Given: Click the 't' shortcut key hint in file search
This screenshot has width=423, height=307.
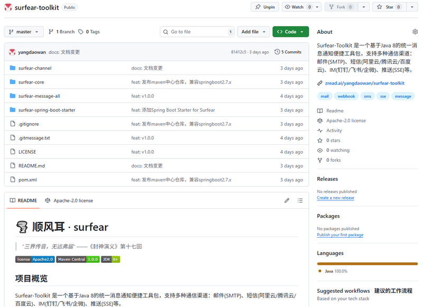Looking at the screenshot, I should point(231,32).
